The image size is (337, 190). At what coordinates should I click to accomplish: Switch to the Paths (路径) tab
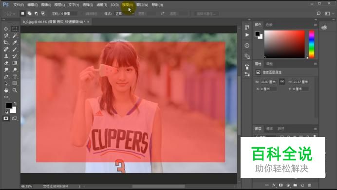(281, 129)
